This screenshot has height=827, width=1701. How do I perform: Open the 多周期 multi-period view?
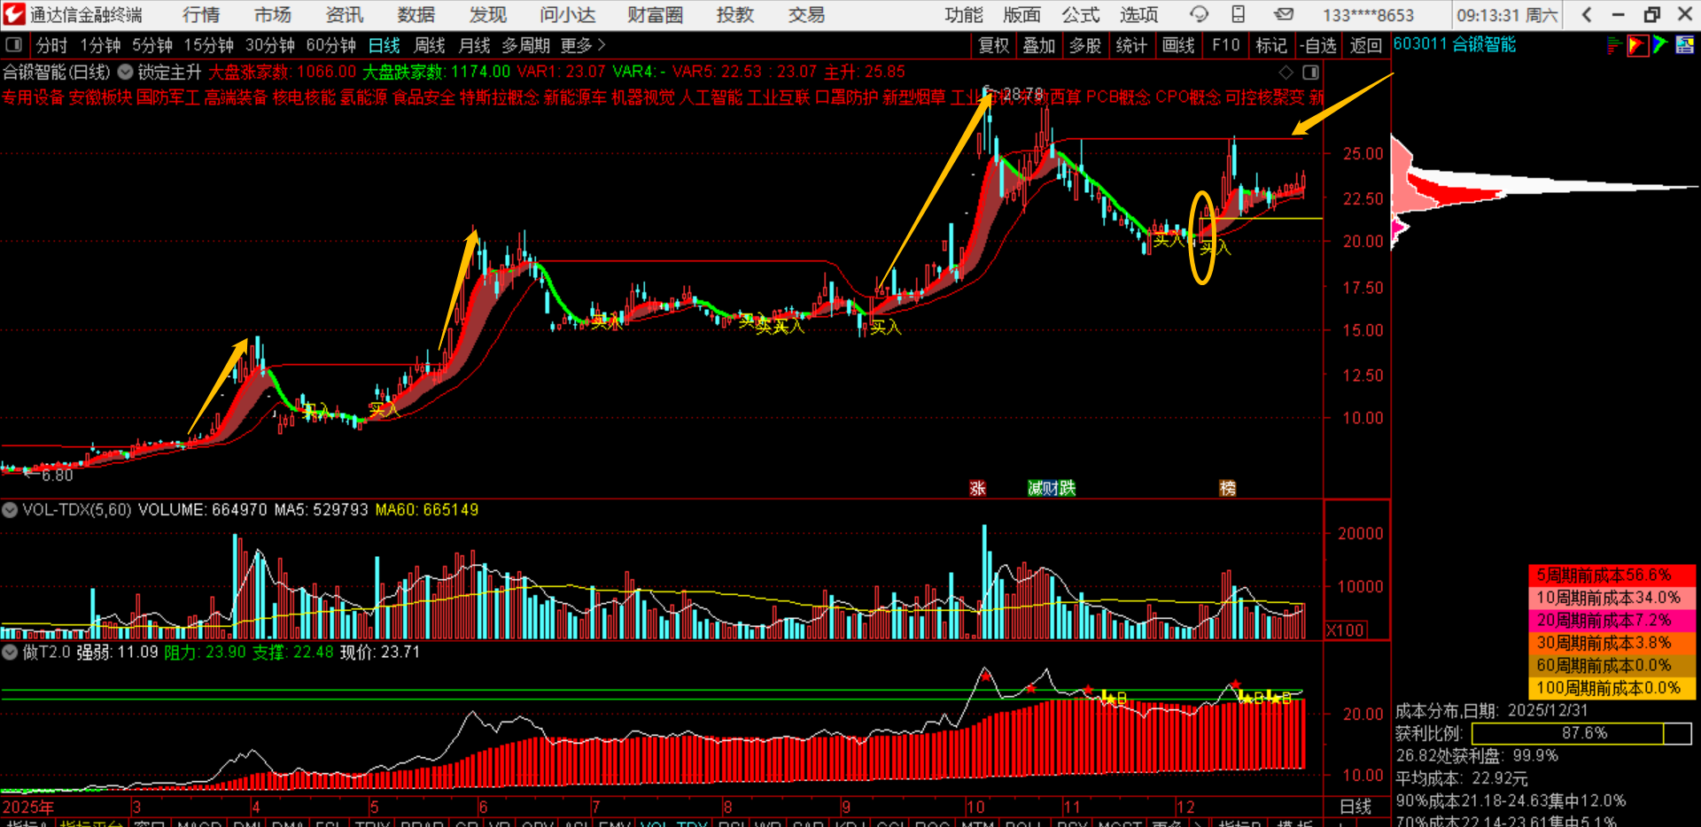pos(525,45)
